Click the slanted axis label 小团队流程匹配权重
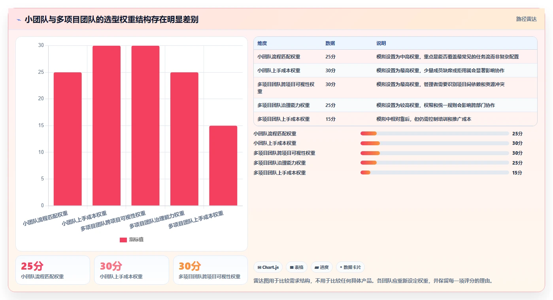The image size is (553, 300). coord(45,218)
